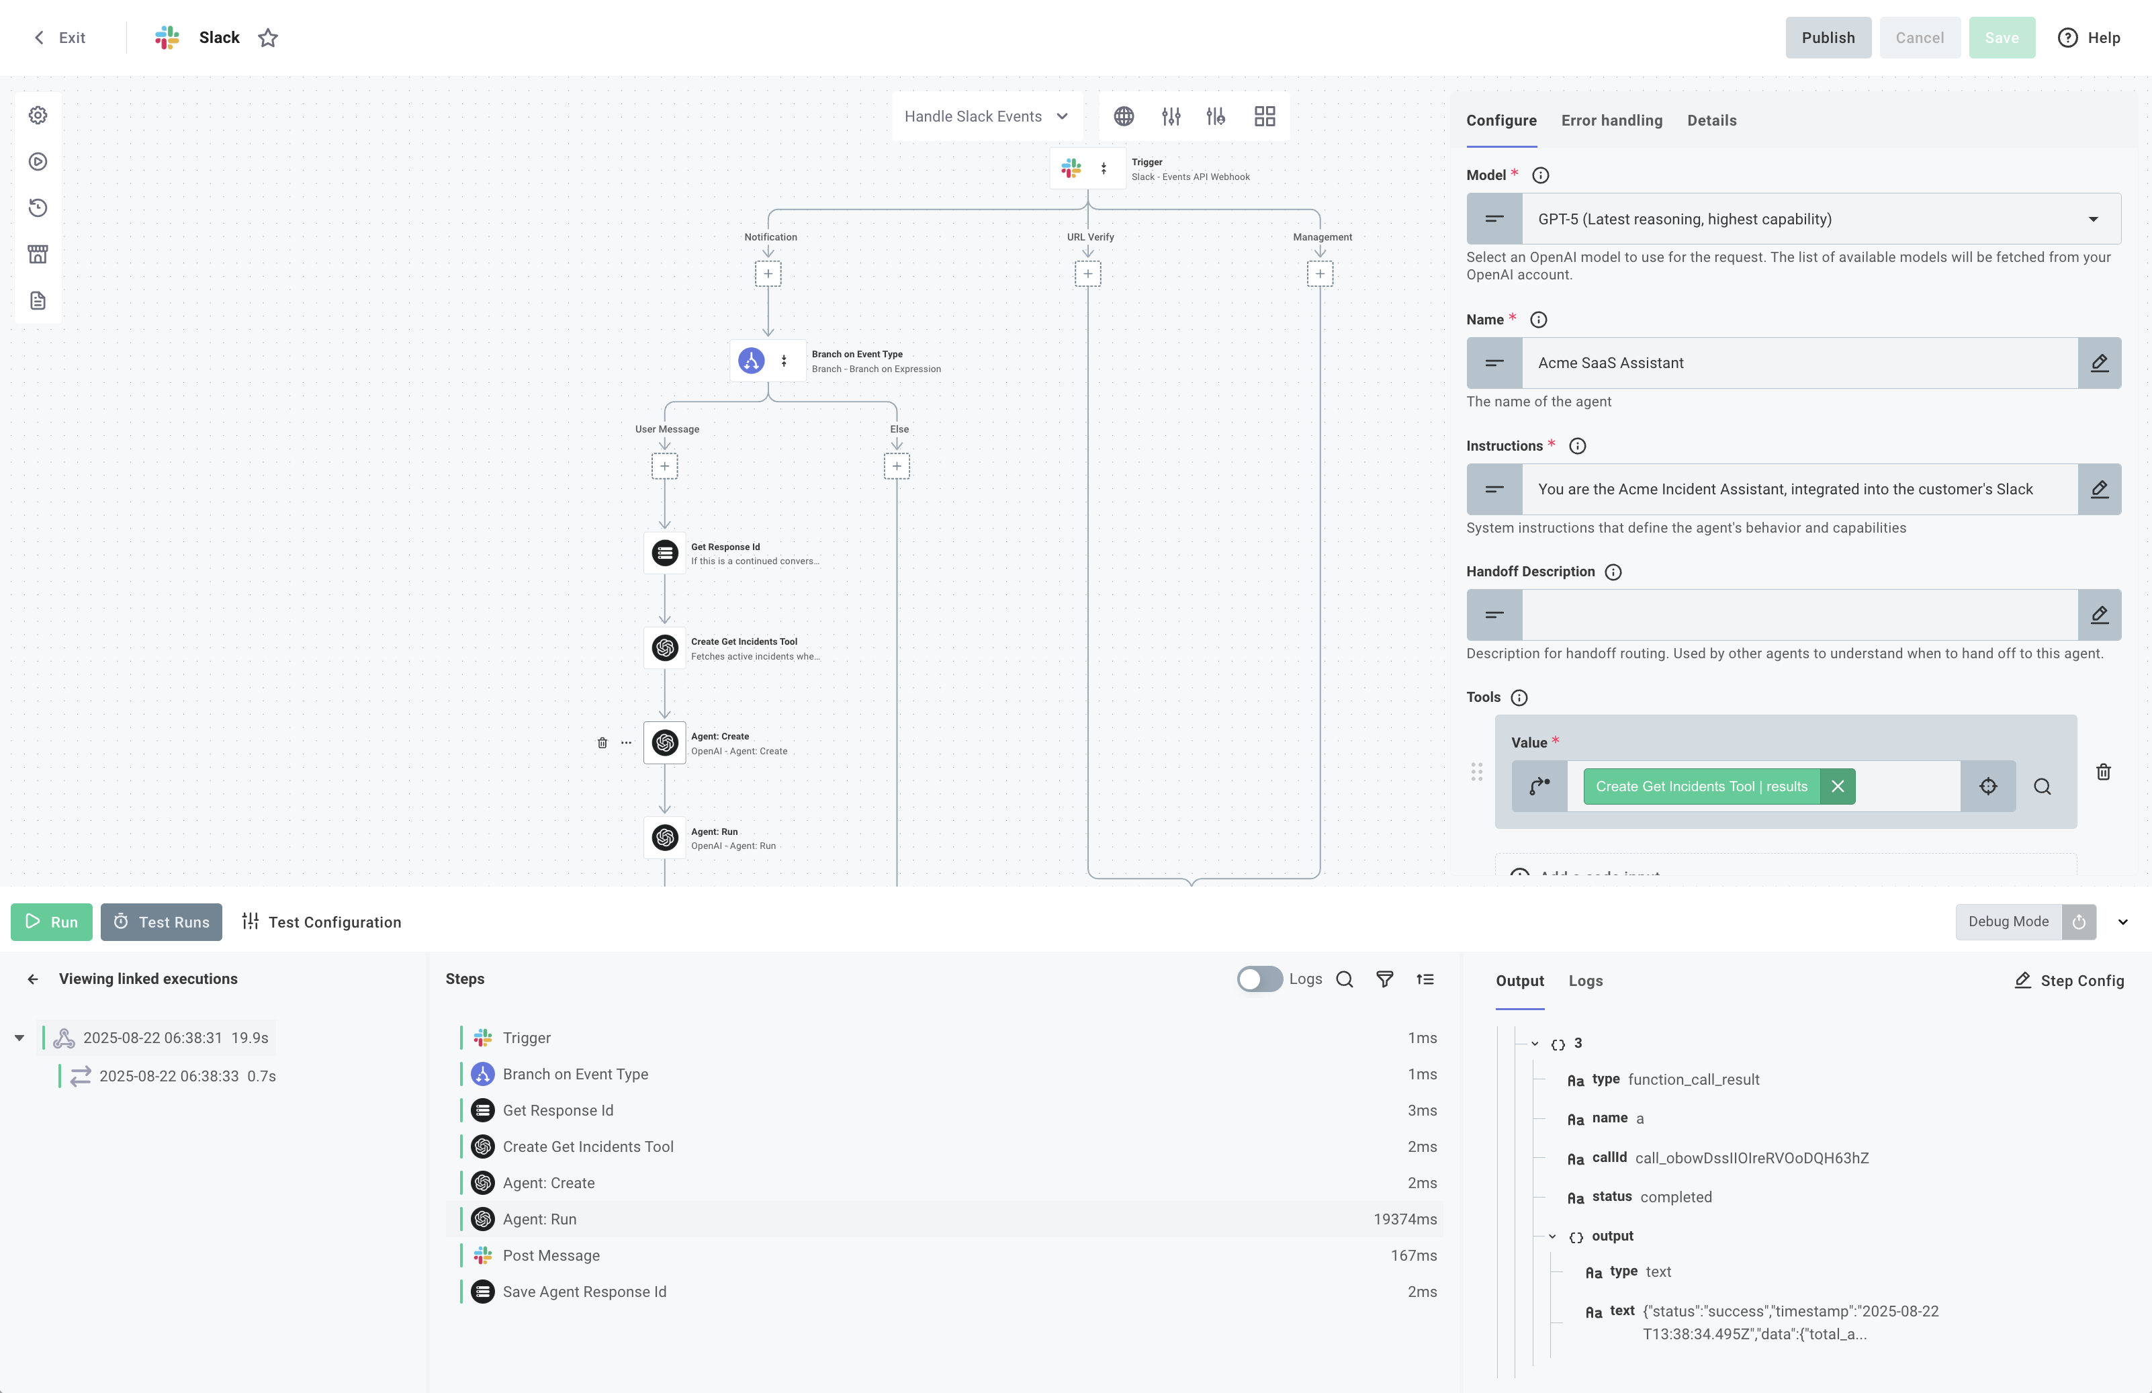Viewport: 2152px width, 1393px height.
Task: Open the marketplace icon in the left sidebar
Action: coord(38,254)
